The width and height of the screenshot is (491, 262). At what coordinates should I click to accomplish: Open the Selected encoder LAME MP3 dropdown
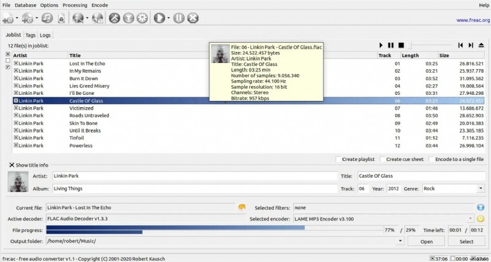470,219
